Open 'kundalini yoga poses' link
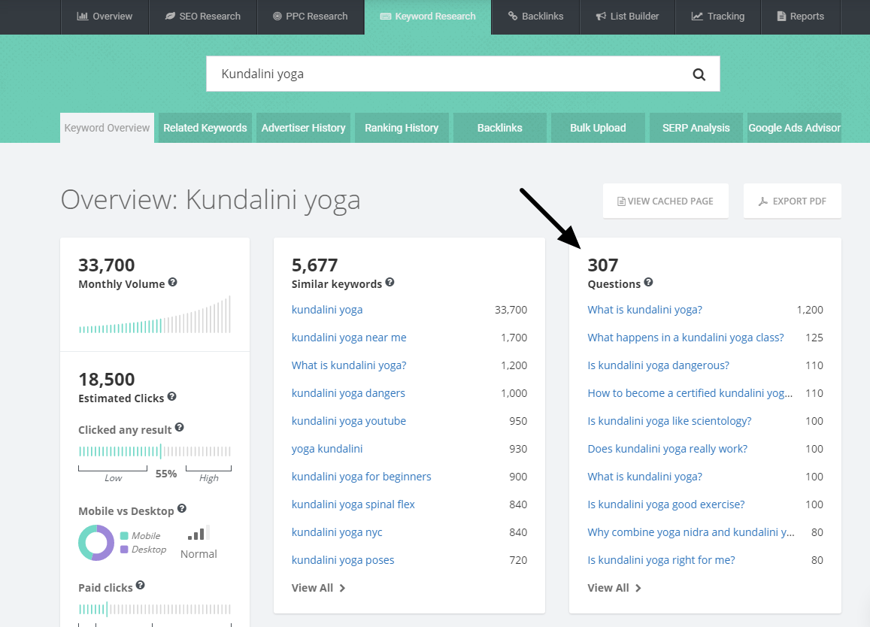This screenshot has height=627, width=870. (343, 560)
